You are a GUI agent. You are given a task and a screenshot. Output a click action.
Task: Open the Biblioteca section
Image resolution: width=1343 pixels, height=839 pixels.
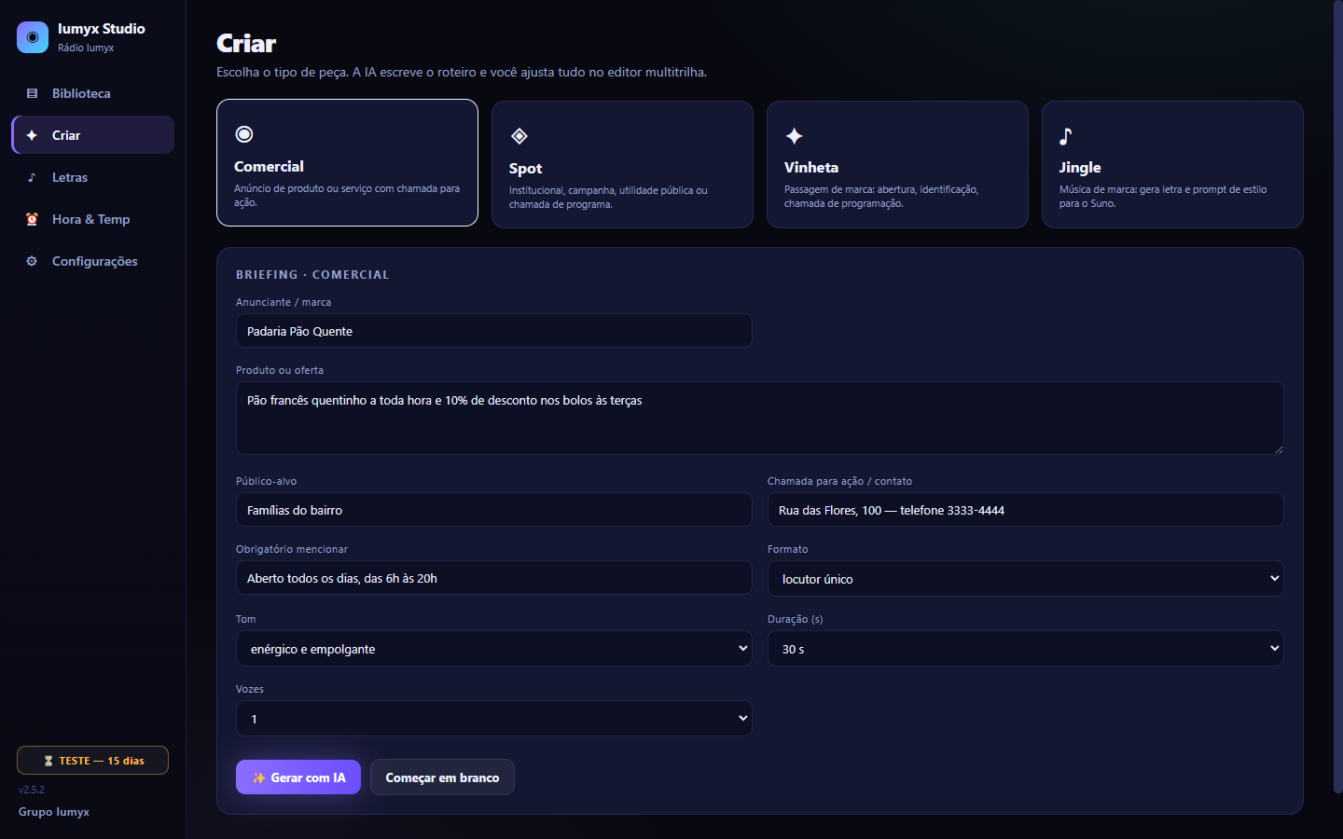93,93
